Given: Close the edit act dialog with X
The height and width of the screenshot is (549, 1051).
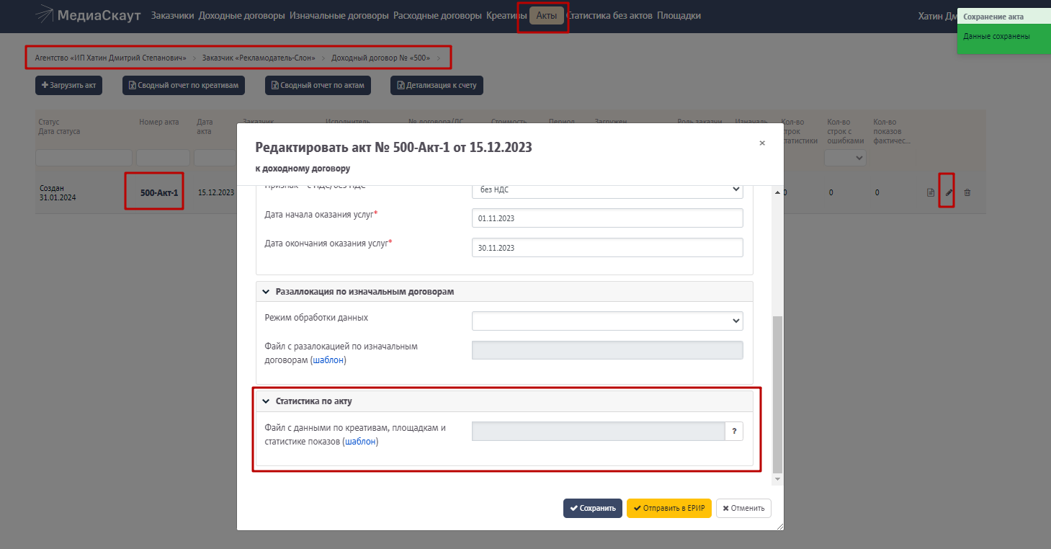Looking at the screenshot, I should point(762,143).
